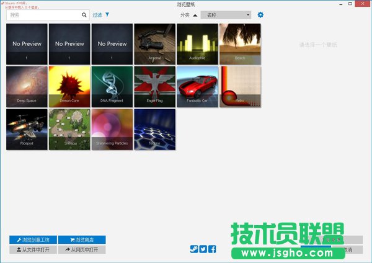Choose the Audiophile wallpaper thumbnail

click(x=197, y=44)
